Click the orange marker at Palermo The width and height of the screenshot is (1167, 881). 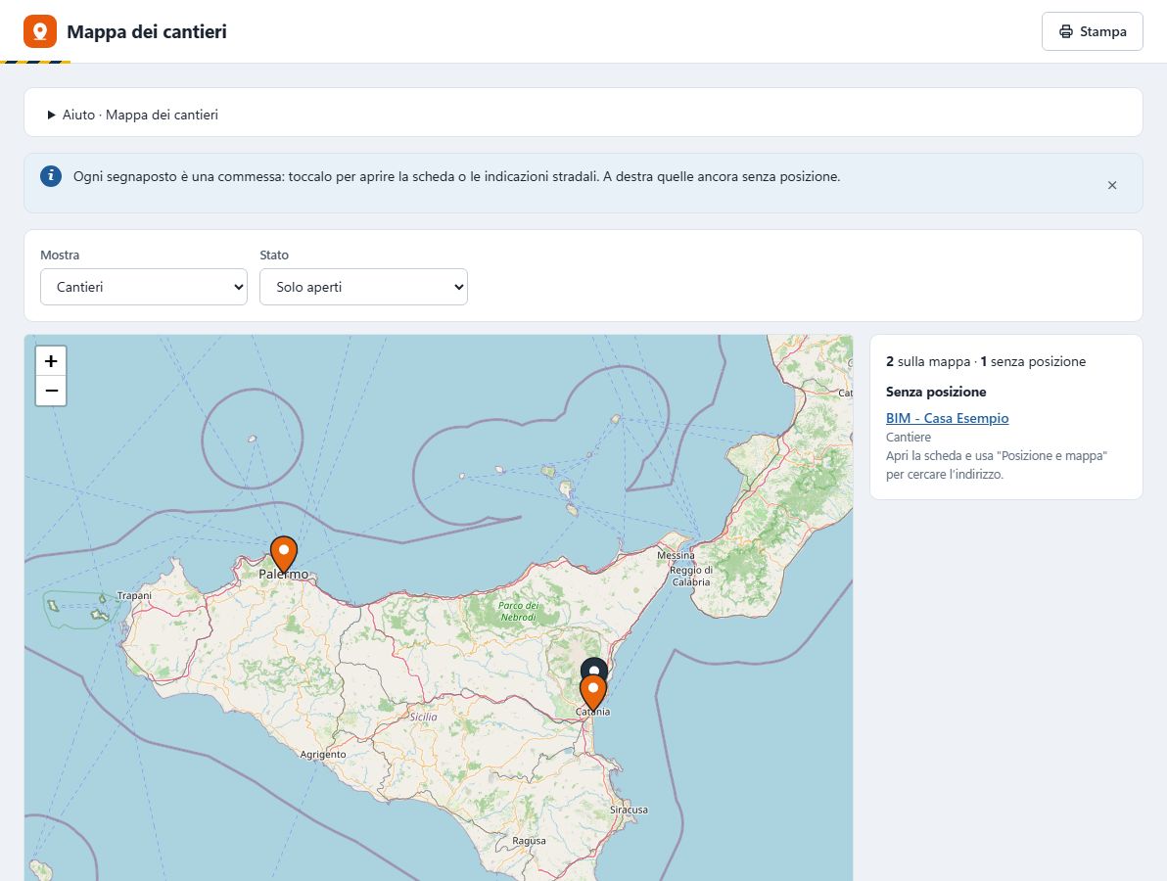[284, 554]
